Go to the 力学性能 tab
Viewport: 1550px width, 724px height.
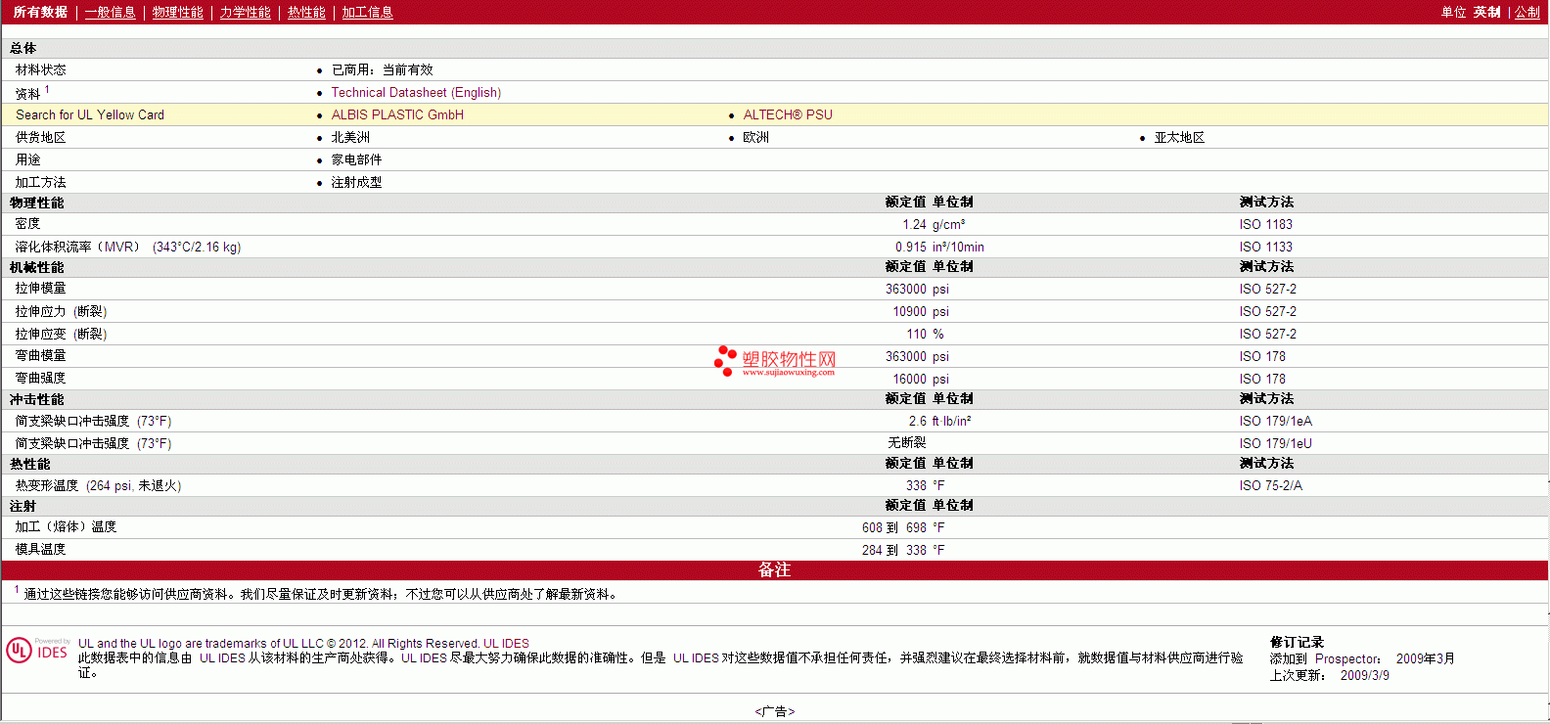[246, 12]
